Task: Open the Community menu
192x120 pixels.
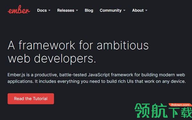Action: pos(111,11)
